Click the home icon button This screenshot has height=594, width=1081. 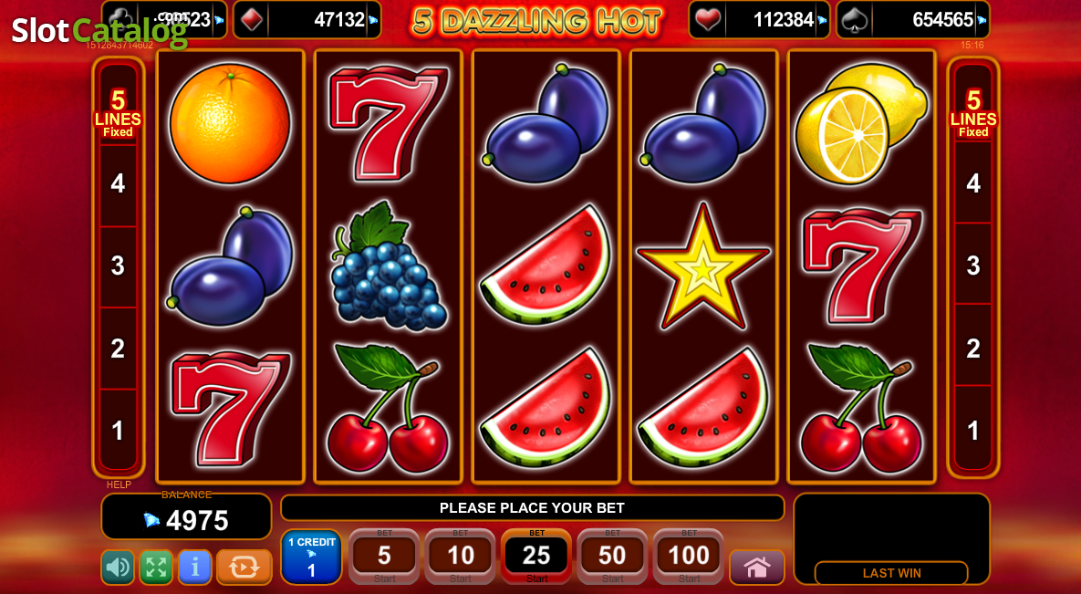pos(757,568)
